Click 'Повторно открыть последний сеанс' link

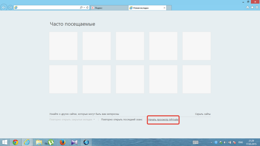122,119
